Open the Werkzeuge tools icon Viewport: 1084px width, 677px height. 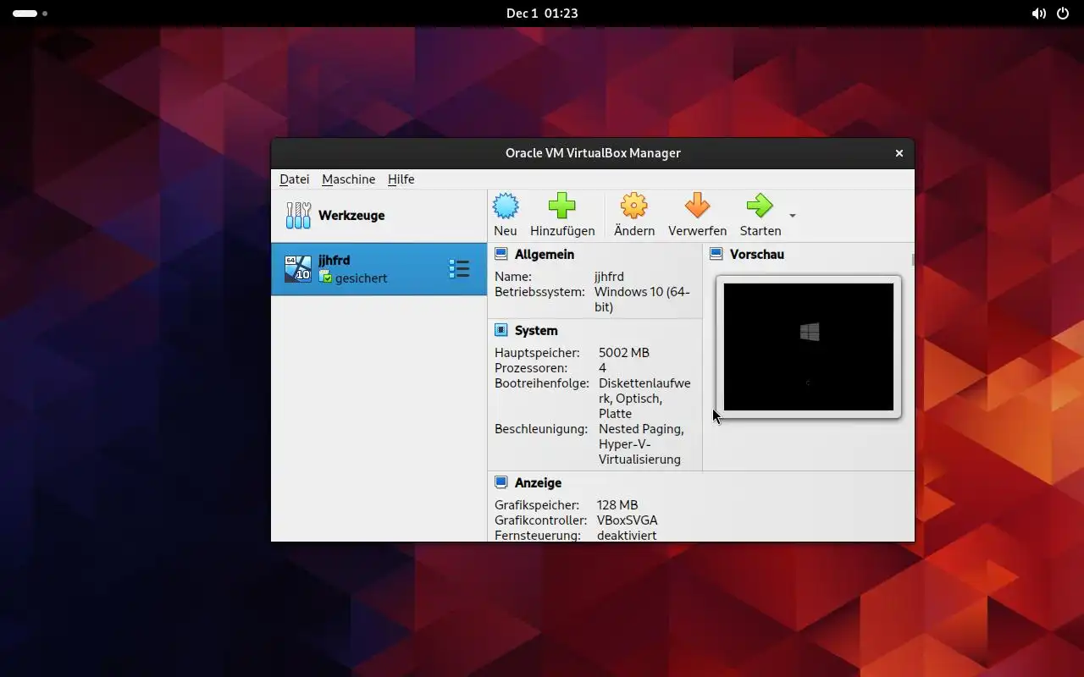pos(298,215)
